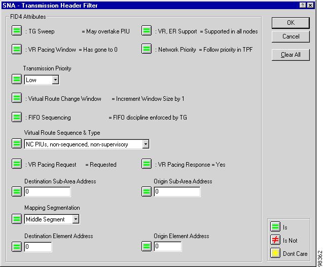Toggle the Network Priority operator icon
The height and width of the screenshot is (267, 323).
click(147, 49)
